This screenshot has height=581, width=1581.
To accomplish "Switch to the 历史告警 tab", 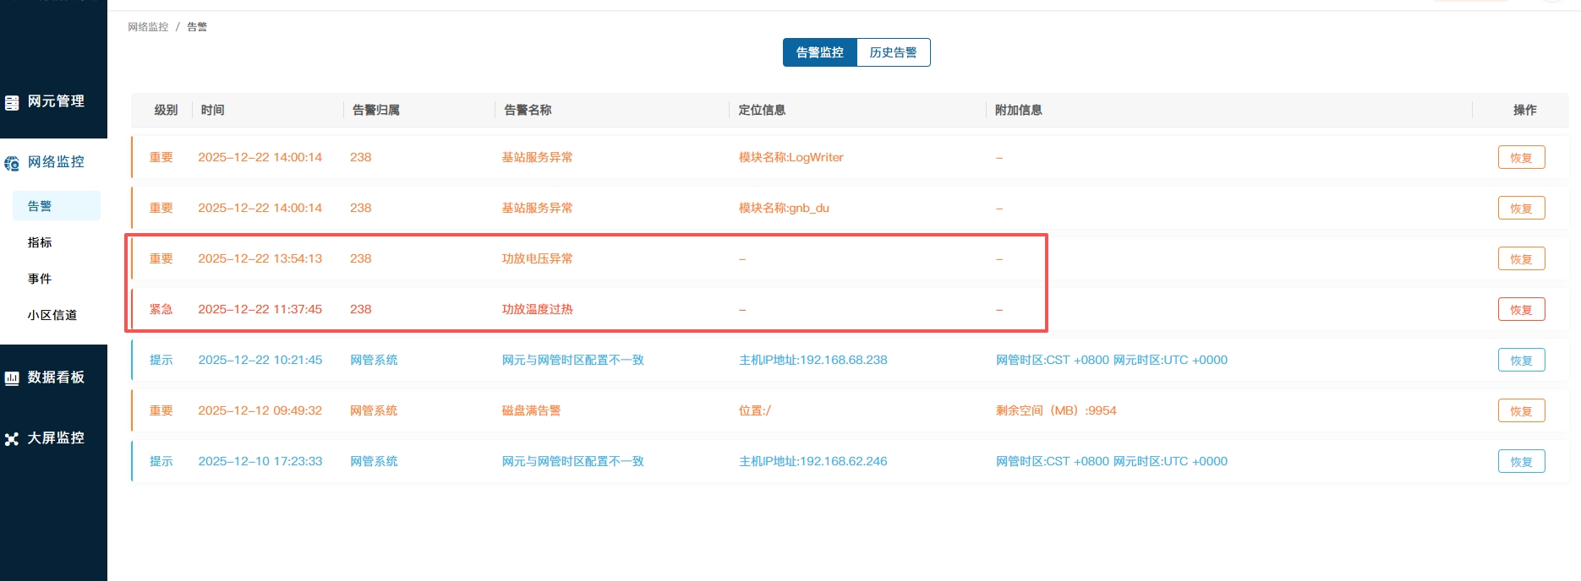I will pyautogui.click(x=893, y=52).
